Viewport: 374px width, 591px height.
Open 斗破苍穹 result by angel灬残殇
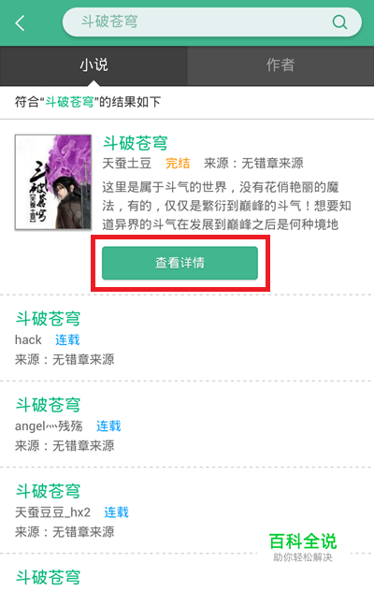point(48,405)
